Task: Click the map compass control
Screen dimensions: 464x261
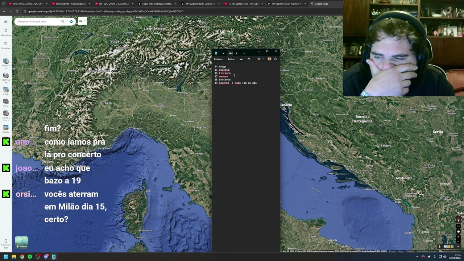Action: [x=458, y=220]
